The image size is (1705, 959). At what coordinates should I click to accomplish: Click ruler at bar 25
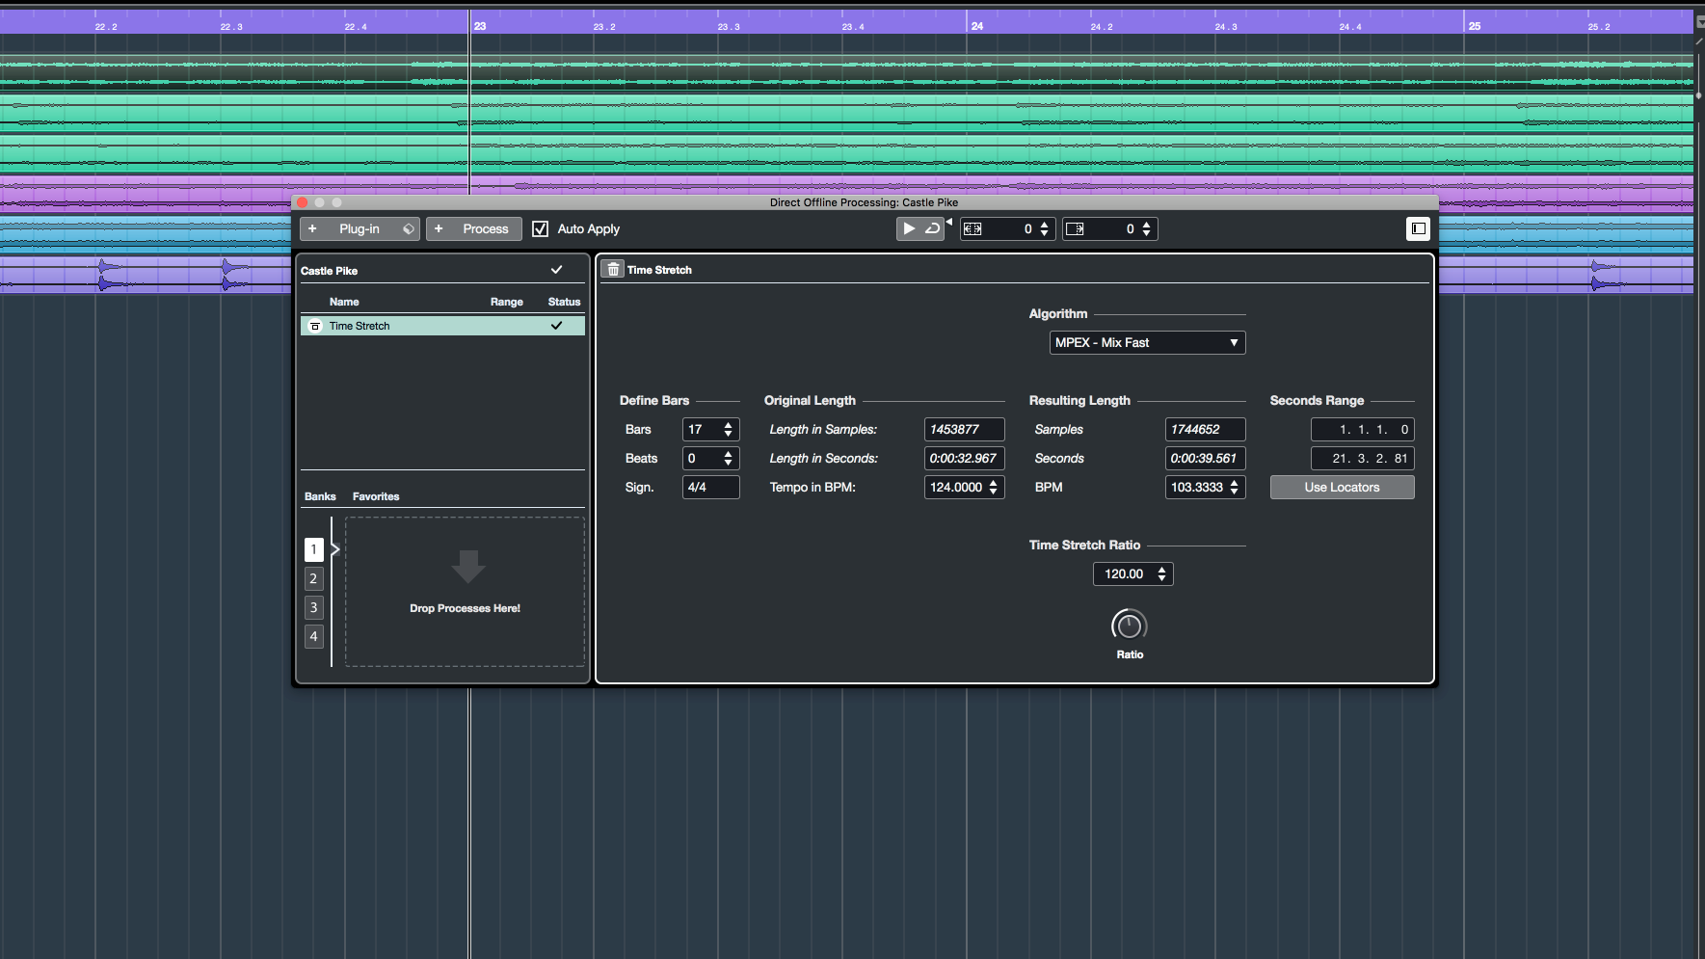pyautogui.click(x=1475, y=26)
